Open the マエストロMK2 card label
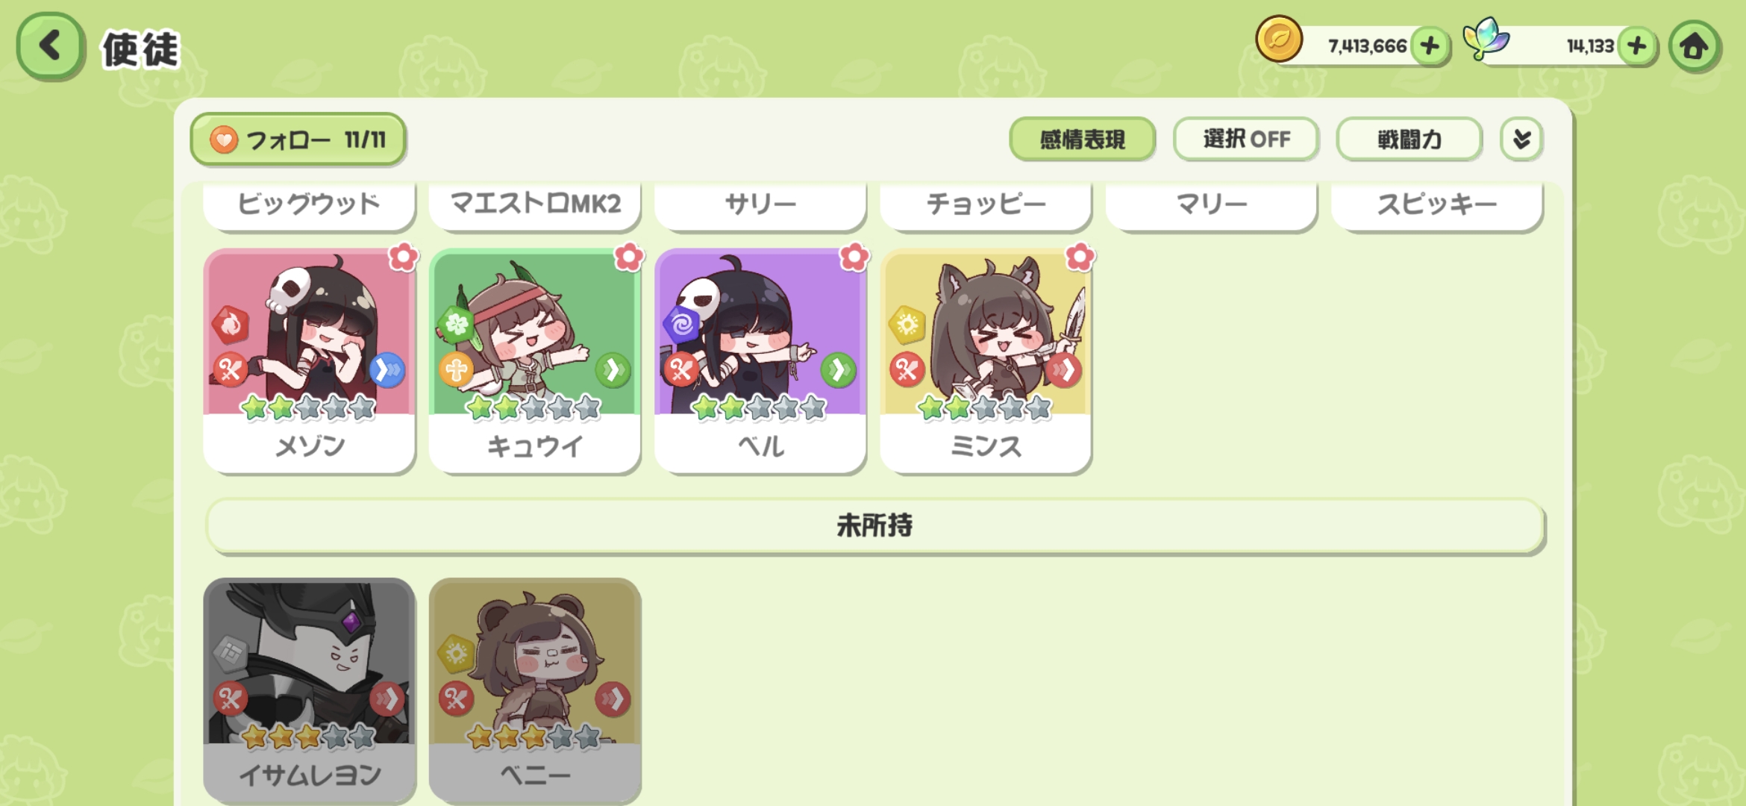This screenshot has width=1746, height=806. [x=535, y=204]
